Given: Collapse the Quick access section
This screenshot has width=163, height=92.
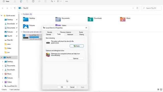Looking at the screenshot, I should (x=2, y=16).
